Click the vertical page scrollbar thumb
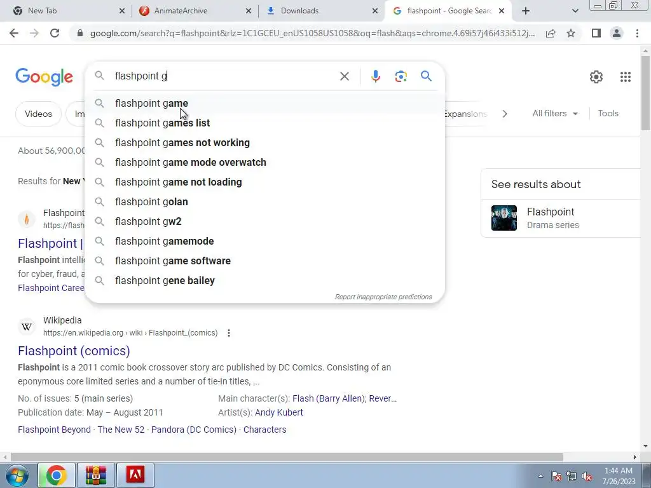The width and height of the screenshot is (651, 488). (x=645, y=92)
